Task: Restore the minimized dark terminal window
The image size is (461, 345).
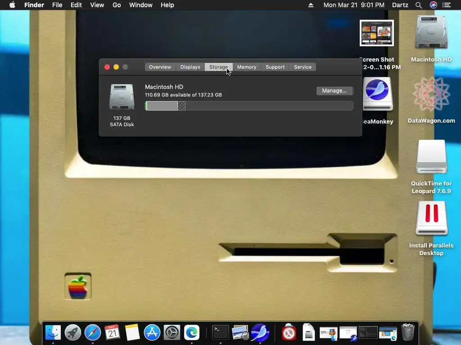Action: coord(368,333)
